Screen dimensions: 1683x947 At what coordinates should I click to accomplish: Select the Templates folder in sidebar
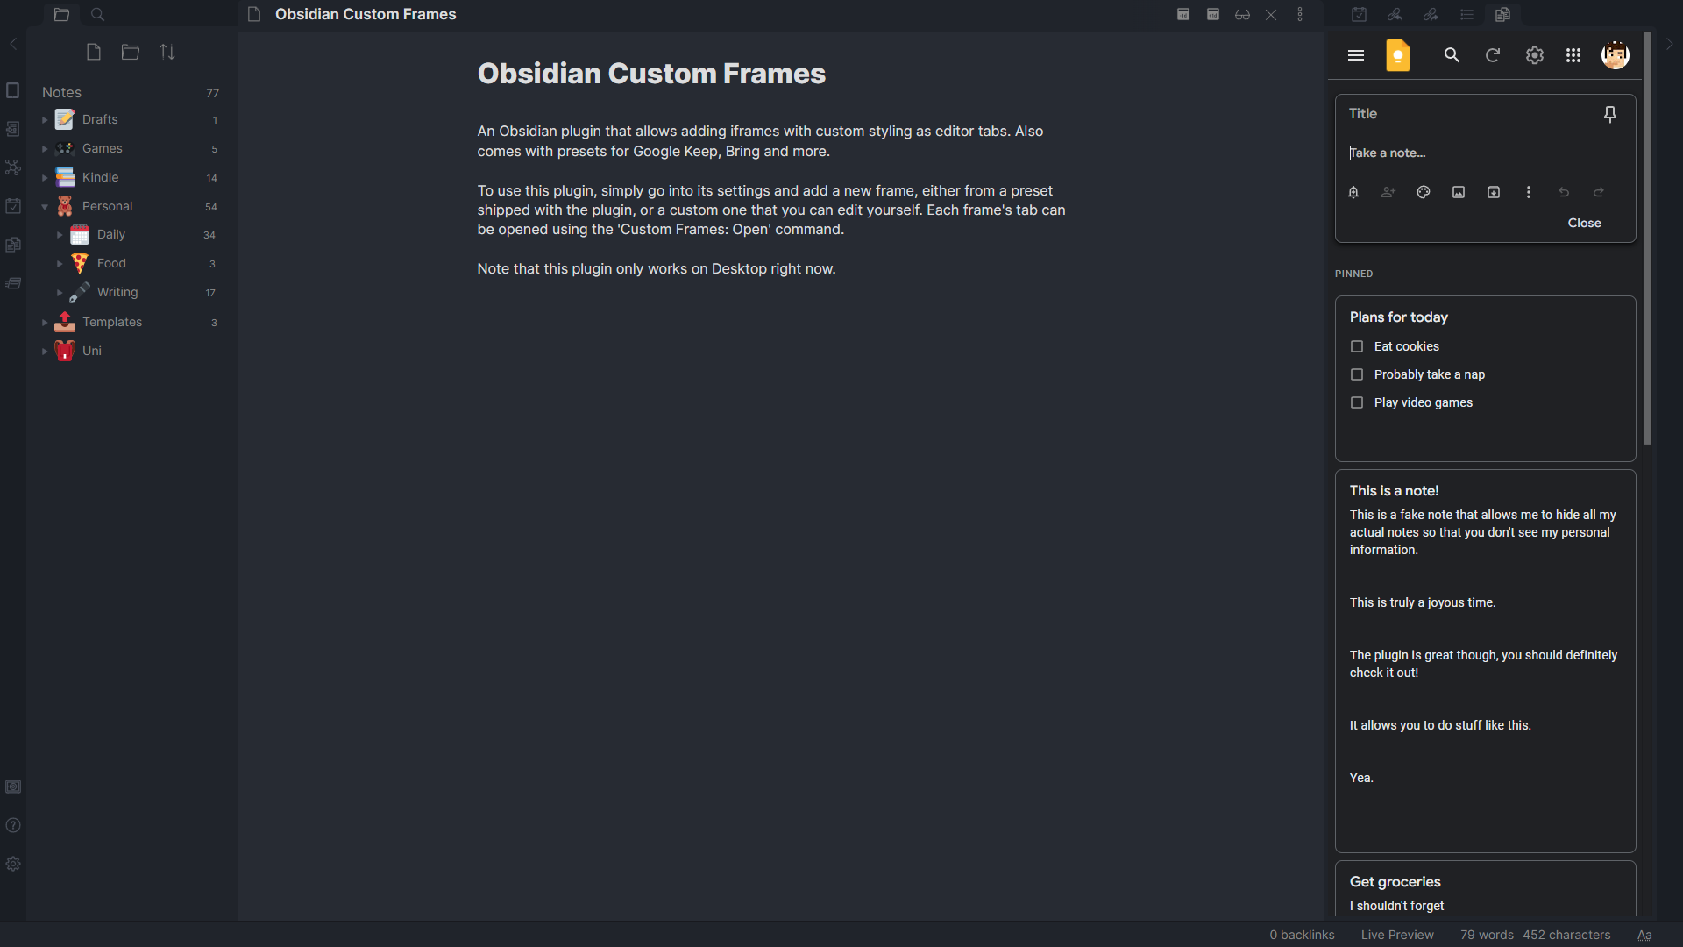click(112, 322)
